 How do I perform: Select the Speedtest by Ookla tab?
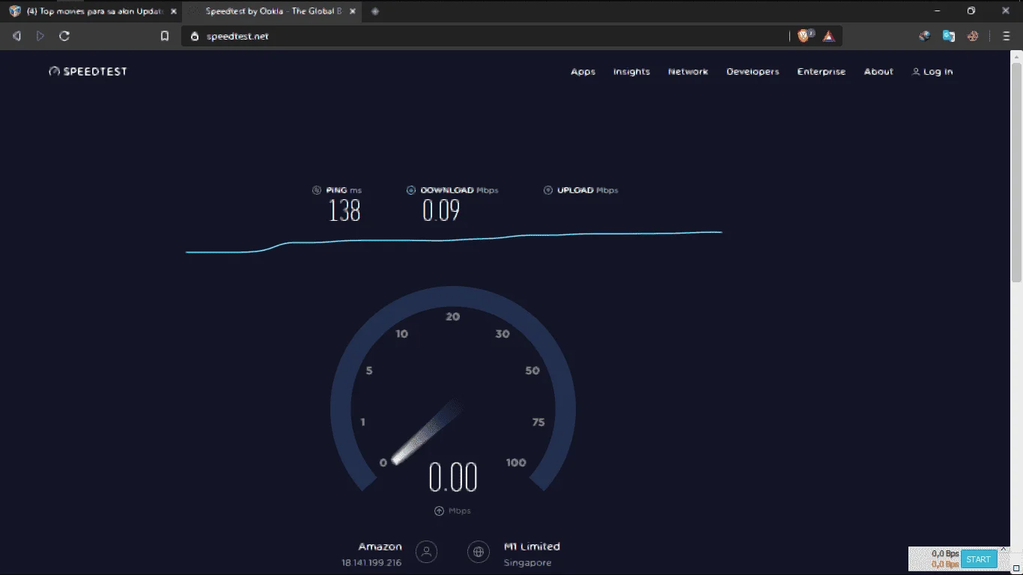[x=270, y=11]
